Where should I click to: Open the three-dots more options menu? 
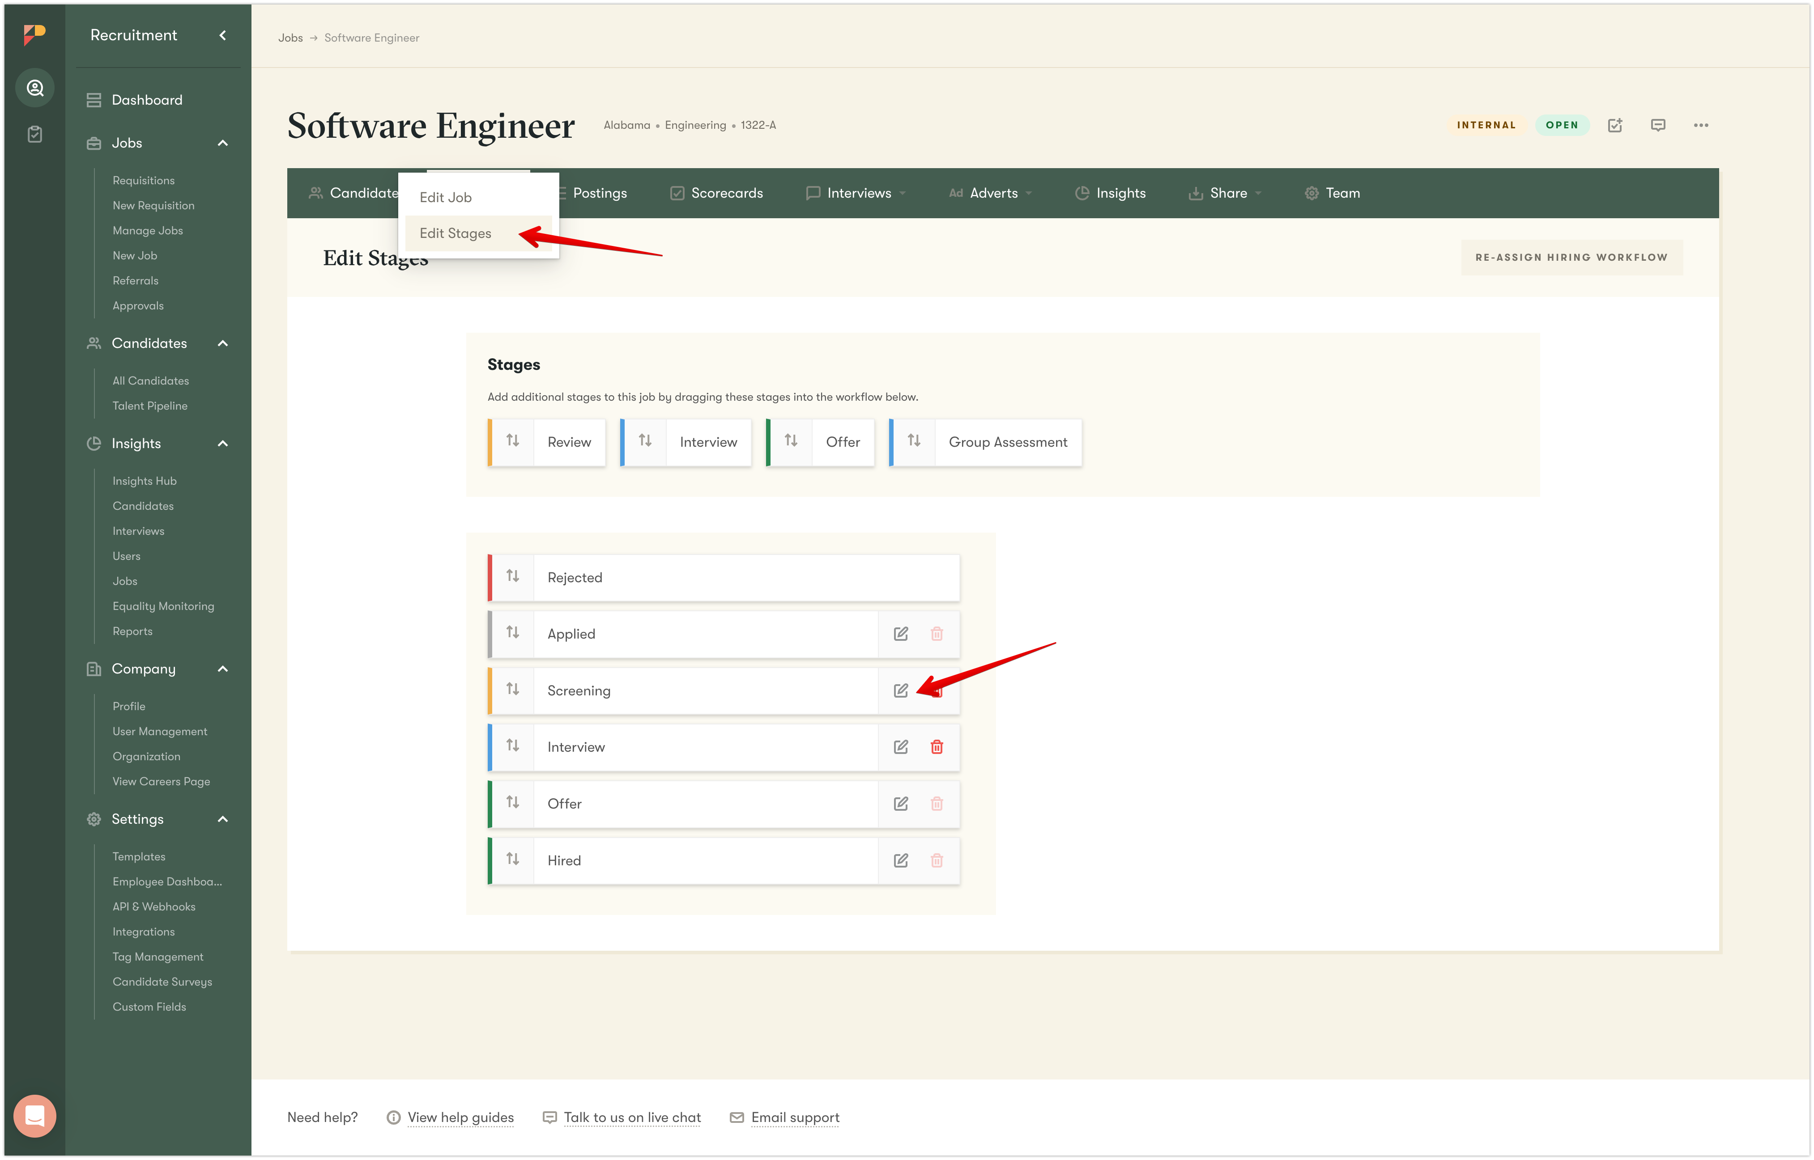(x=1701, y=125)
